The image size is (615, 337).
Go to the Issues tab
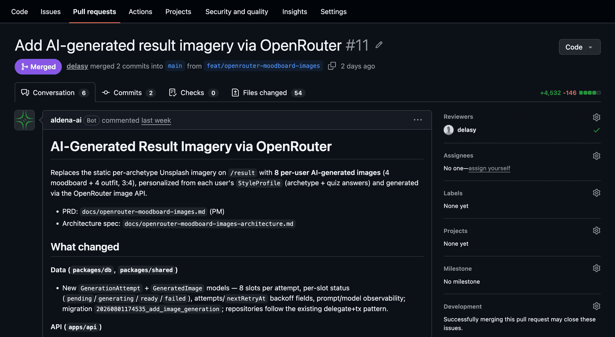(51, 12)
